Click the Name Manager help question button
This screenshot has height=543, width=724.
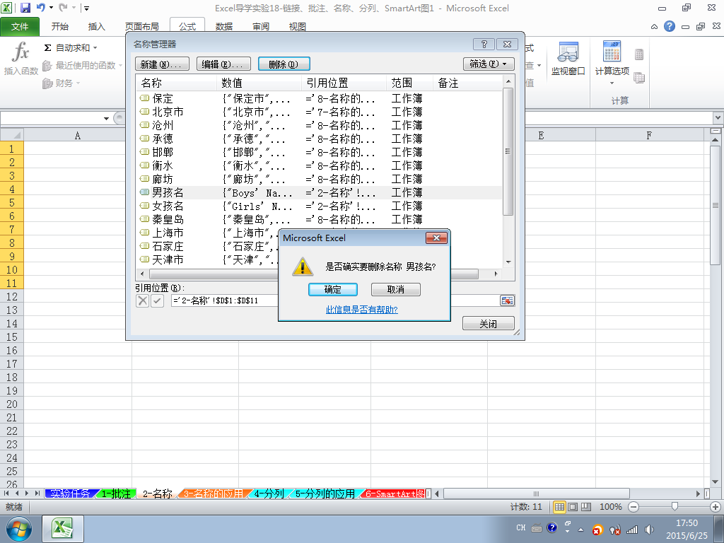[484, 44]
